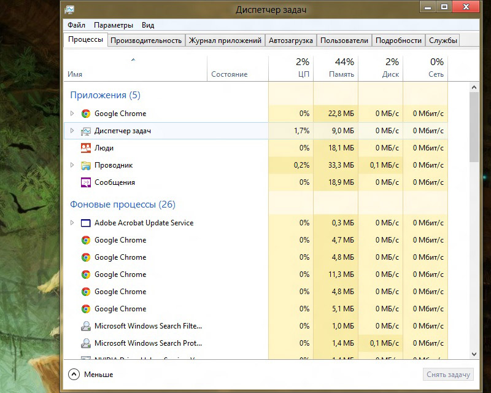This screenshot has height=393, width=491.
Task: Click the Диспетчер задач process icon
Action: point(86,131)
